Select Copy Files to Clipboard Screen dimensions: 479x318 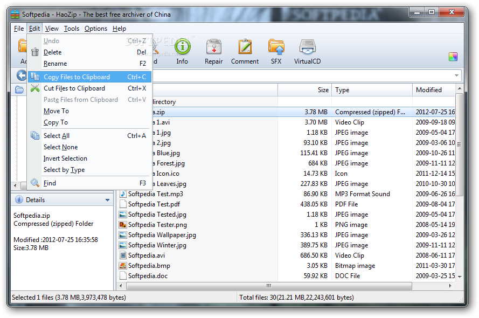89,77
